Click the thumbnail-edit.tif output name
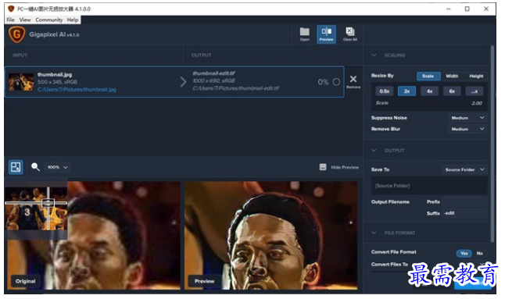The image size is (505, 299). click(x=214, y=73)
